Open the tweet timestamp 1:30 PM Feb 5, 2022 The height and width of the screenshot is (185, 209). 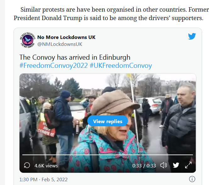pyautogui.click(x=43, y=180)
